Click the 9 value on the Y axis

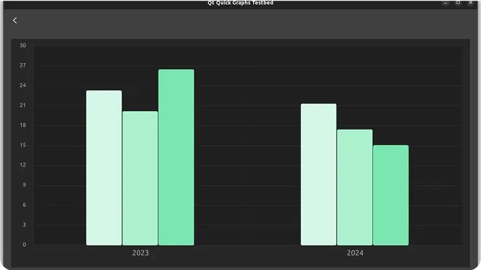point(24,185)
